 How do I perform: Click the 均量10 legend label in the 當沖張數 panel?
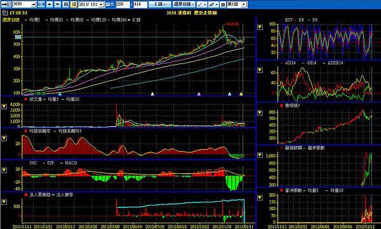(x=337, y=191)
